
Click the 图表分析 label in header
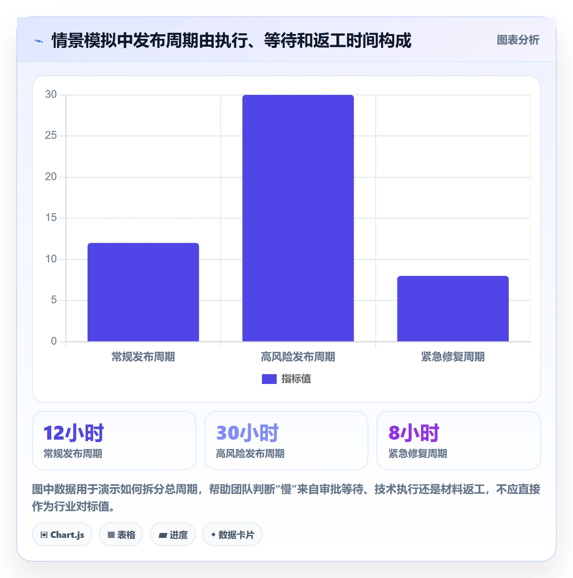pyautogui.click(x=518, y=40)
